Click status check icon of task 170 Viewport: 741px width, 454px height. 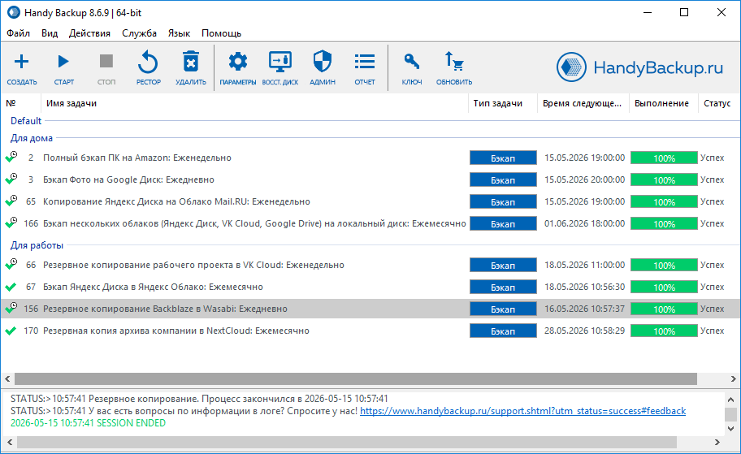(11, 331)
